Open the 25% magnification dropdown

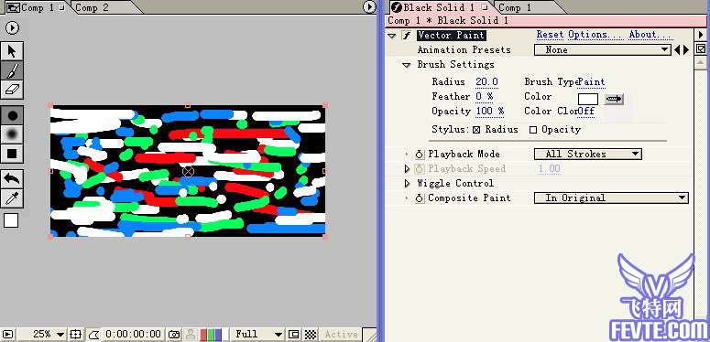[44, 335]
